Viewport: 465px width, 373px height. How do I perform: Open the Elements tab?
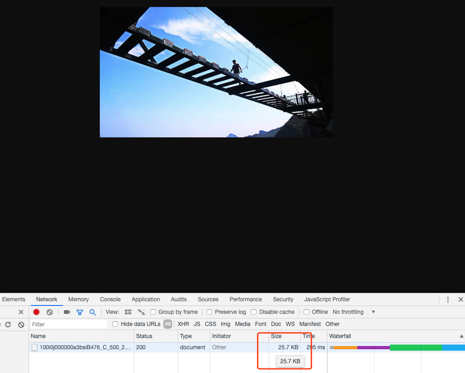coord(14,299)
